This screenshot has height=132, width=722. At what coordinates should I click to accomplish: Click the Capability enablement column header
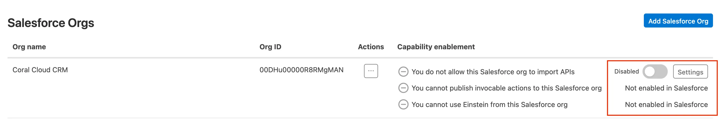436,47
